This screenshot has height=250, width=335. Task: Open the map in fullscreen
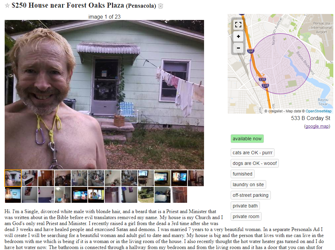click(238, 25)
